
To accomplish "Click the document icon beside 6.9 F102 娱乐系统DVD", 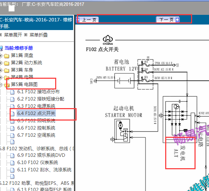I will point(12,155).
